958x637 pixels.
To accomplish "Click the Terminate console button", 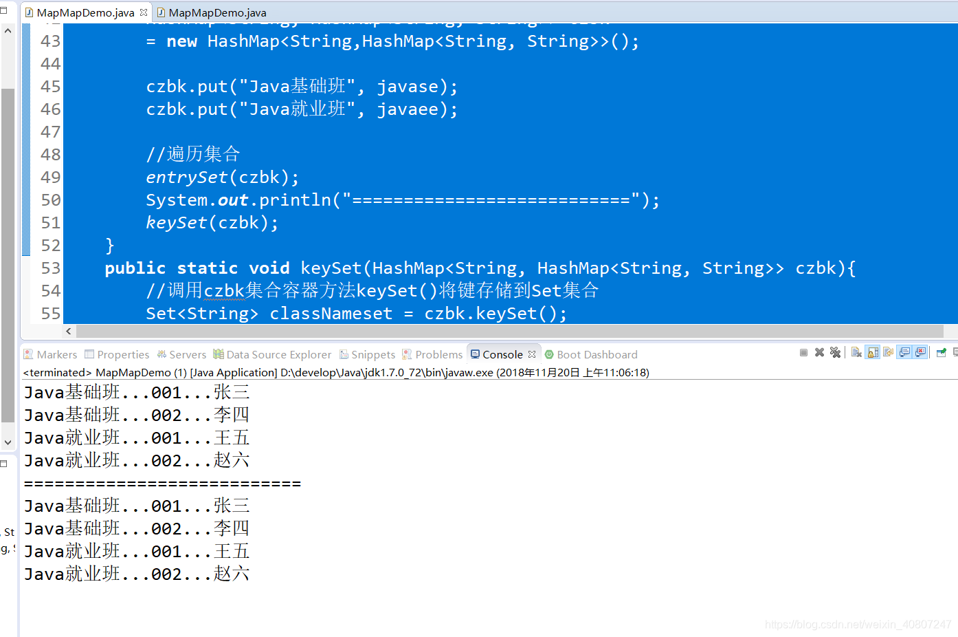I will point(803,353).
